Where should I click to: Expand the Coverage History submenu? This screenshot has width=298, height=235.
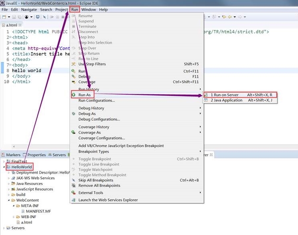(137, 127)
